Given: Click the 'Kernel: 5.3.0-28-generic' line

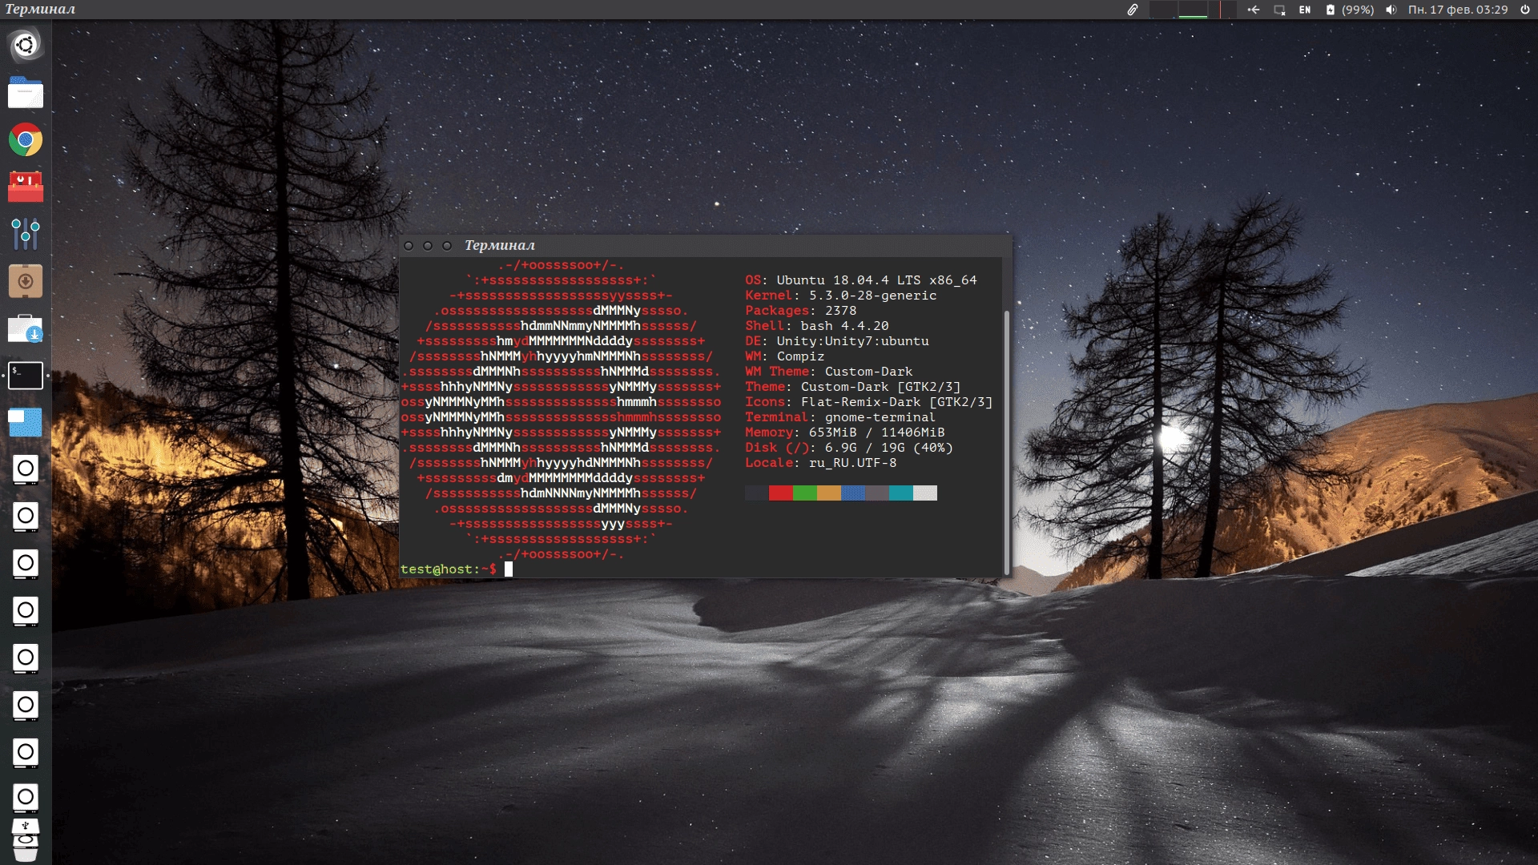Looking at the screenshot, I should pyautogui.click(x=841, y=296).
